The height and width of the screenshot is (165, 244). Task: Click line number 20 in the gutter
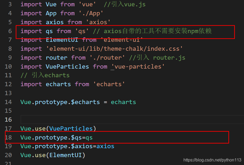8,155
